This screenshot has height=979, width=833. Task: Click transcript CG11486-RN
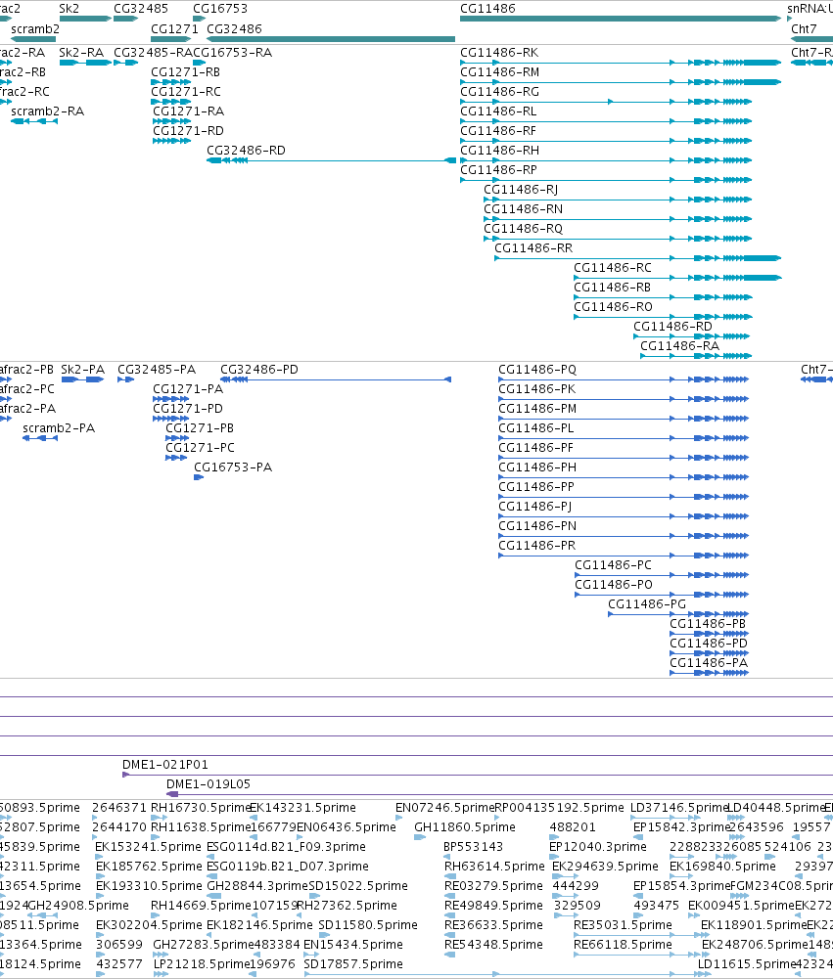point(523,209)
